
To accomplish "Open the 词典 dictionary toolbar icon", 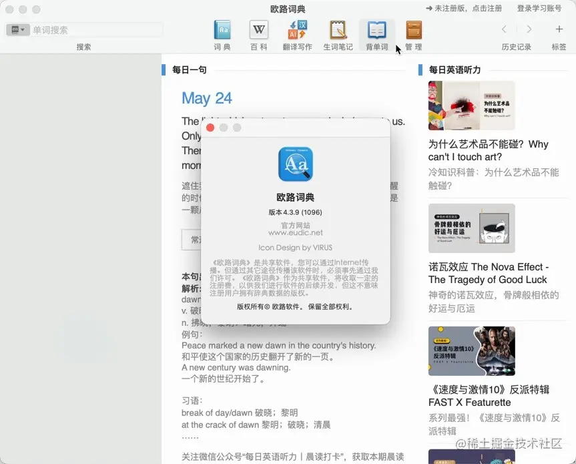I will click(x=222, y=30).
